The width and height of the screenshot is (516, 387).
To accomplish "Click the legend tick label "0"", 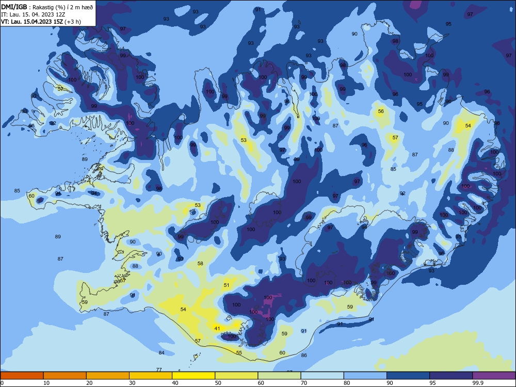I will [x=2, y=383].
